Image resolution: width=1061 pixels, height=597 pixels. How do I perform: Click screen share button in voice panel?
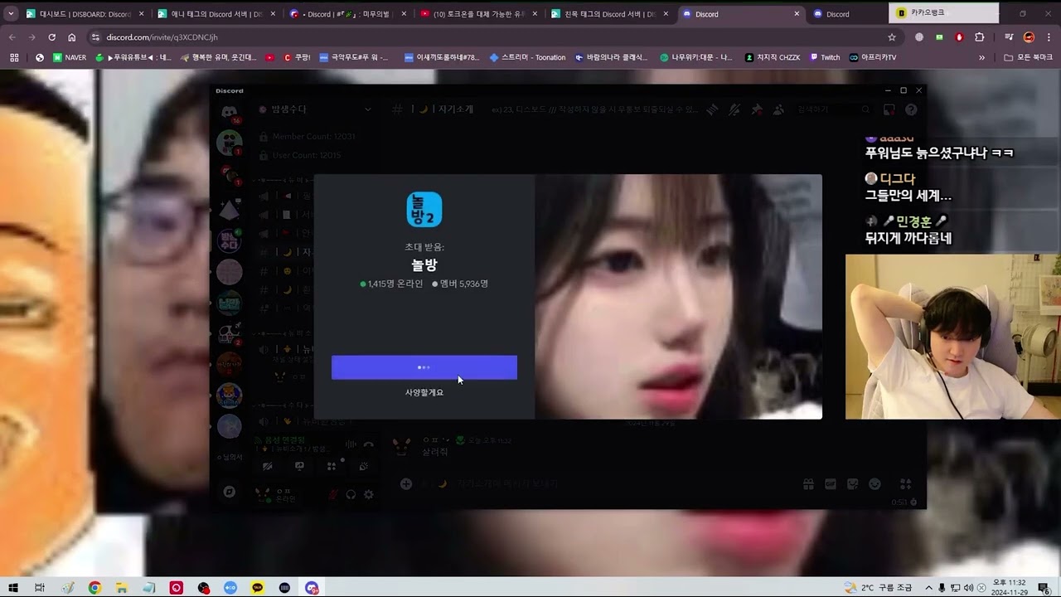coord(299,466)
